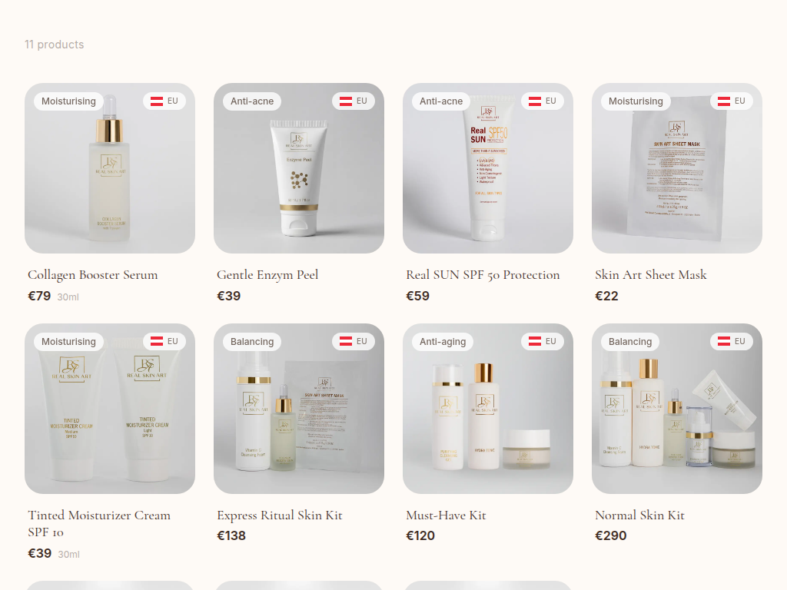This screenshot has height=590, width=787.
Task: Open the Collagen Booster Serum product image
Action: 110,168
